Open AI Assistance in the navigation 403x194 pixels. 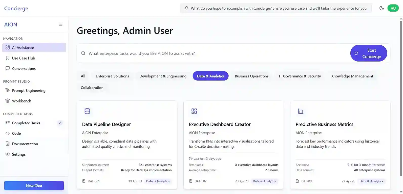click(x=34, y=47)
